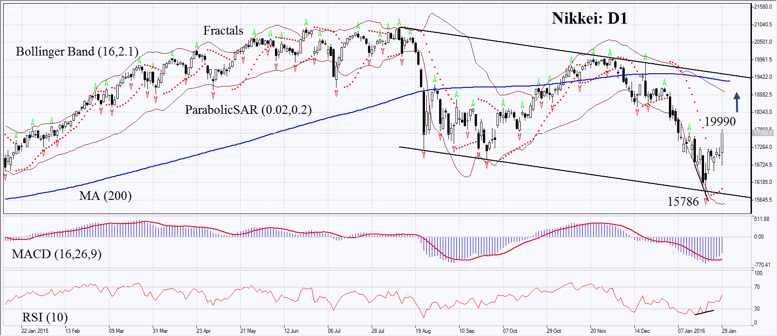777x336 pixels.
Task: Click the MACD -770.41 scale value
Action: tap(762, 265)
